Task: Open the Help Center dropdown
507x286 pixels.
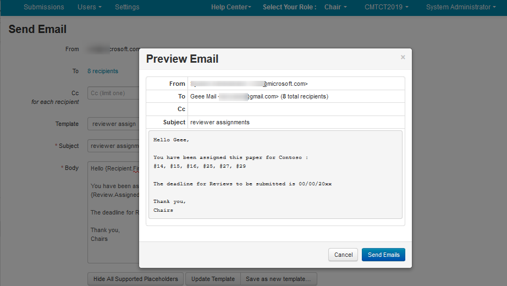Action: pos(231,7)
